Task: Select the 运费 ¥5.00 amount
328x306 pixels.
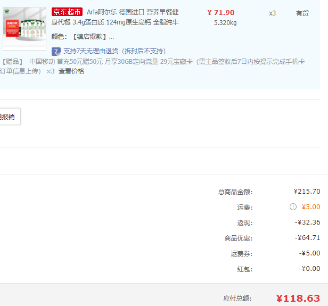Action: click(x=311, y=207)
